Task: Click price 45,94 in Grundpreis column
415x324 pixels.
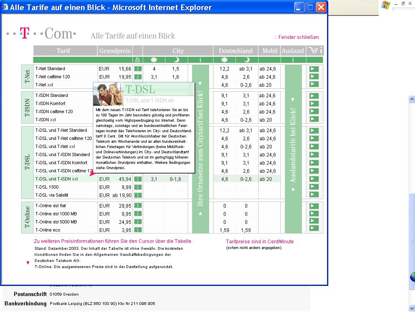Action: click(x=125, y=179)
